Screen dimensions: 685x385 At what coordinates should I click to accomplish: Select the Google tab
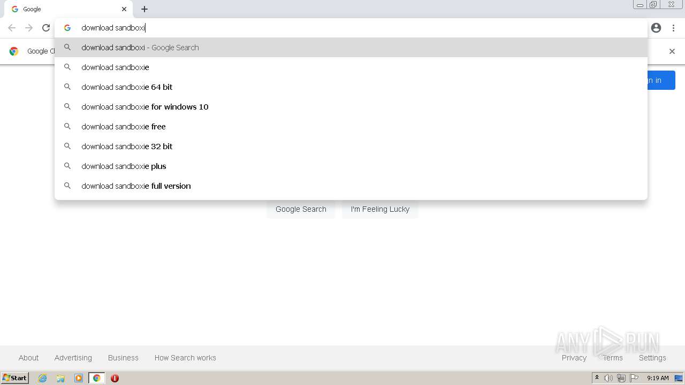click(67, 9)
